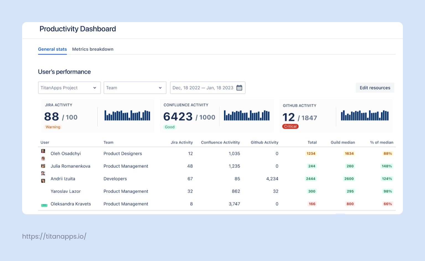Click the red Critical badge under GitHub Activity
425x261 pixels.
[x=290, y=126]
